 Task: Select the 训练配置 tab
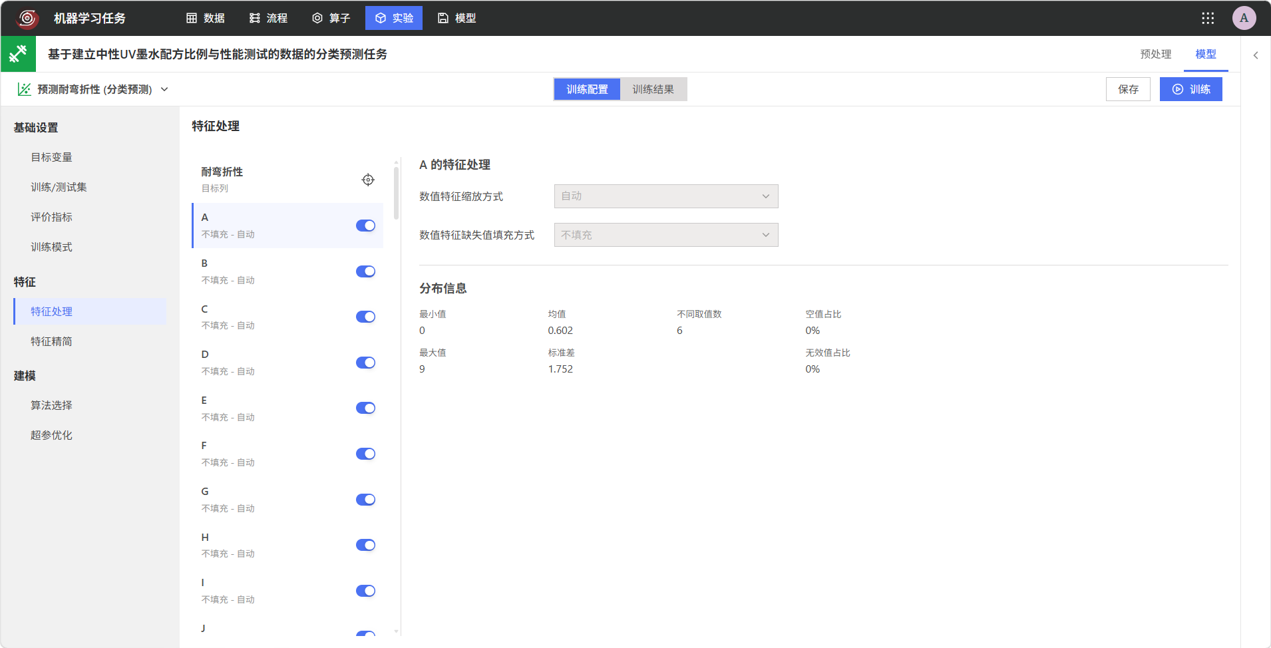pyautogui.click(x=587, y=89)
